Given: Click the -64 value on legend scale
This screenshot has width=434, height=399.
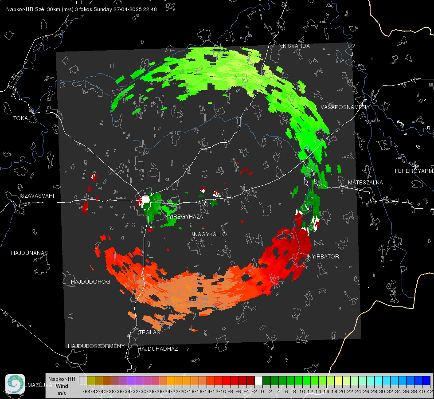Looking at the screenshot, I should [86, 391].
